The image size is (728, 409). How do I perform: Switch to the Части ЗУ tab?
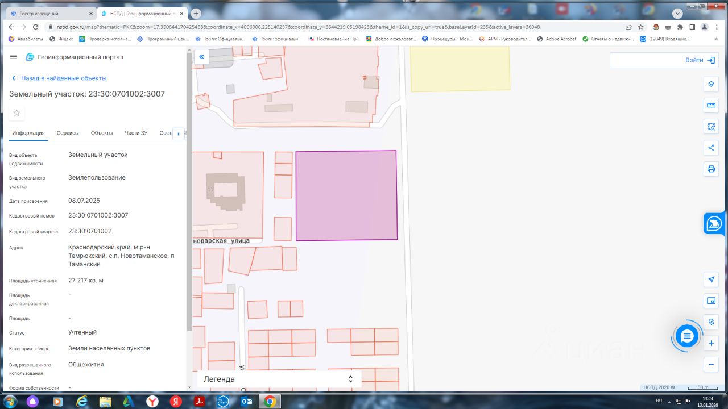[x=136, y=133]
